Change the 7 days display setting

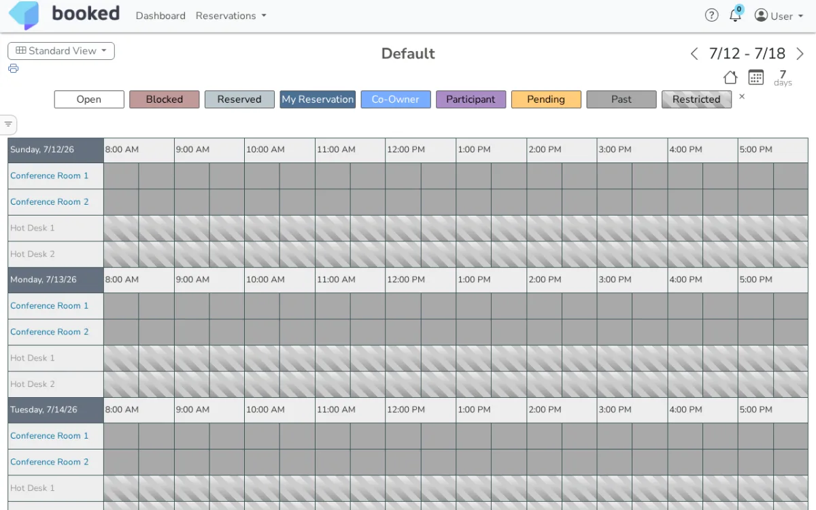coord(783,78)
